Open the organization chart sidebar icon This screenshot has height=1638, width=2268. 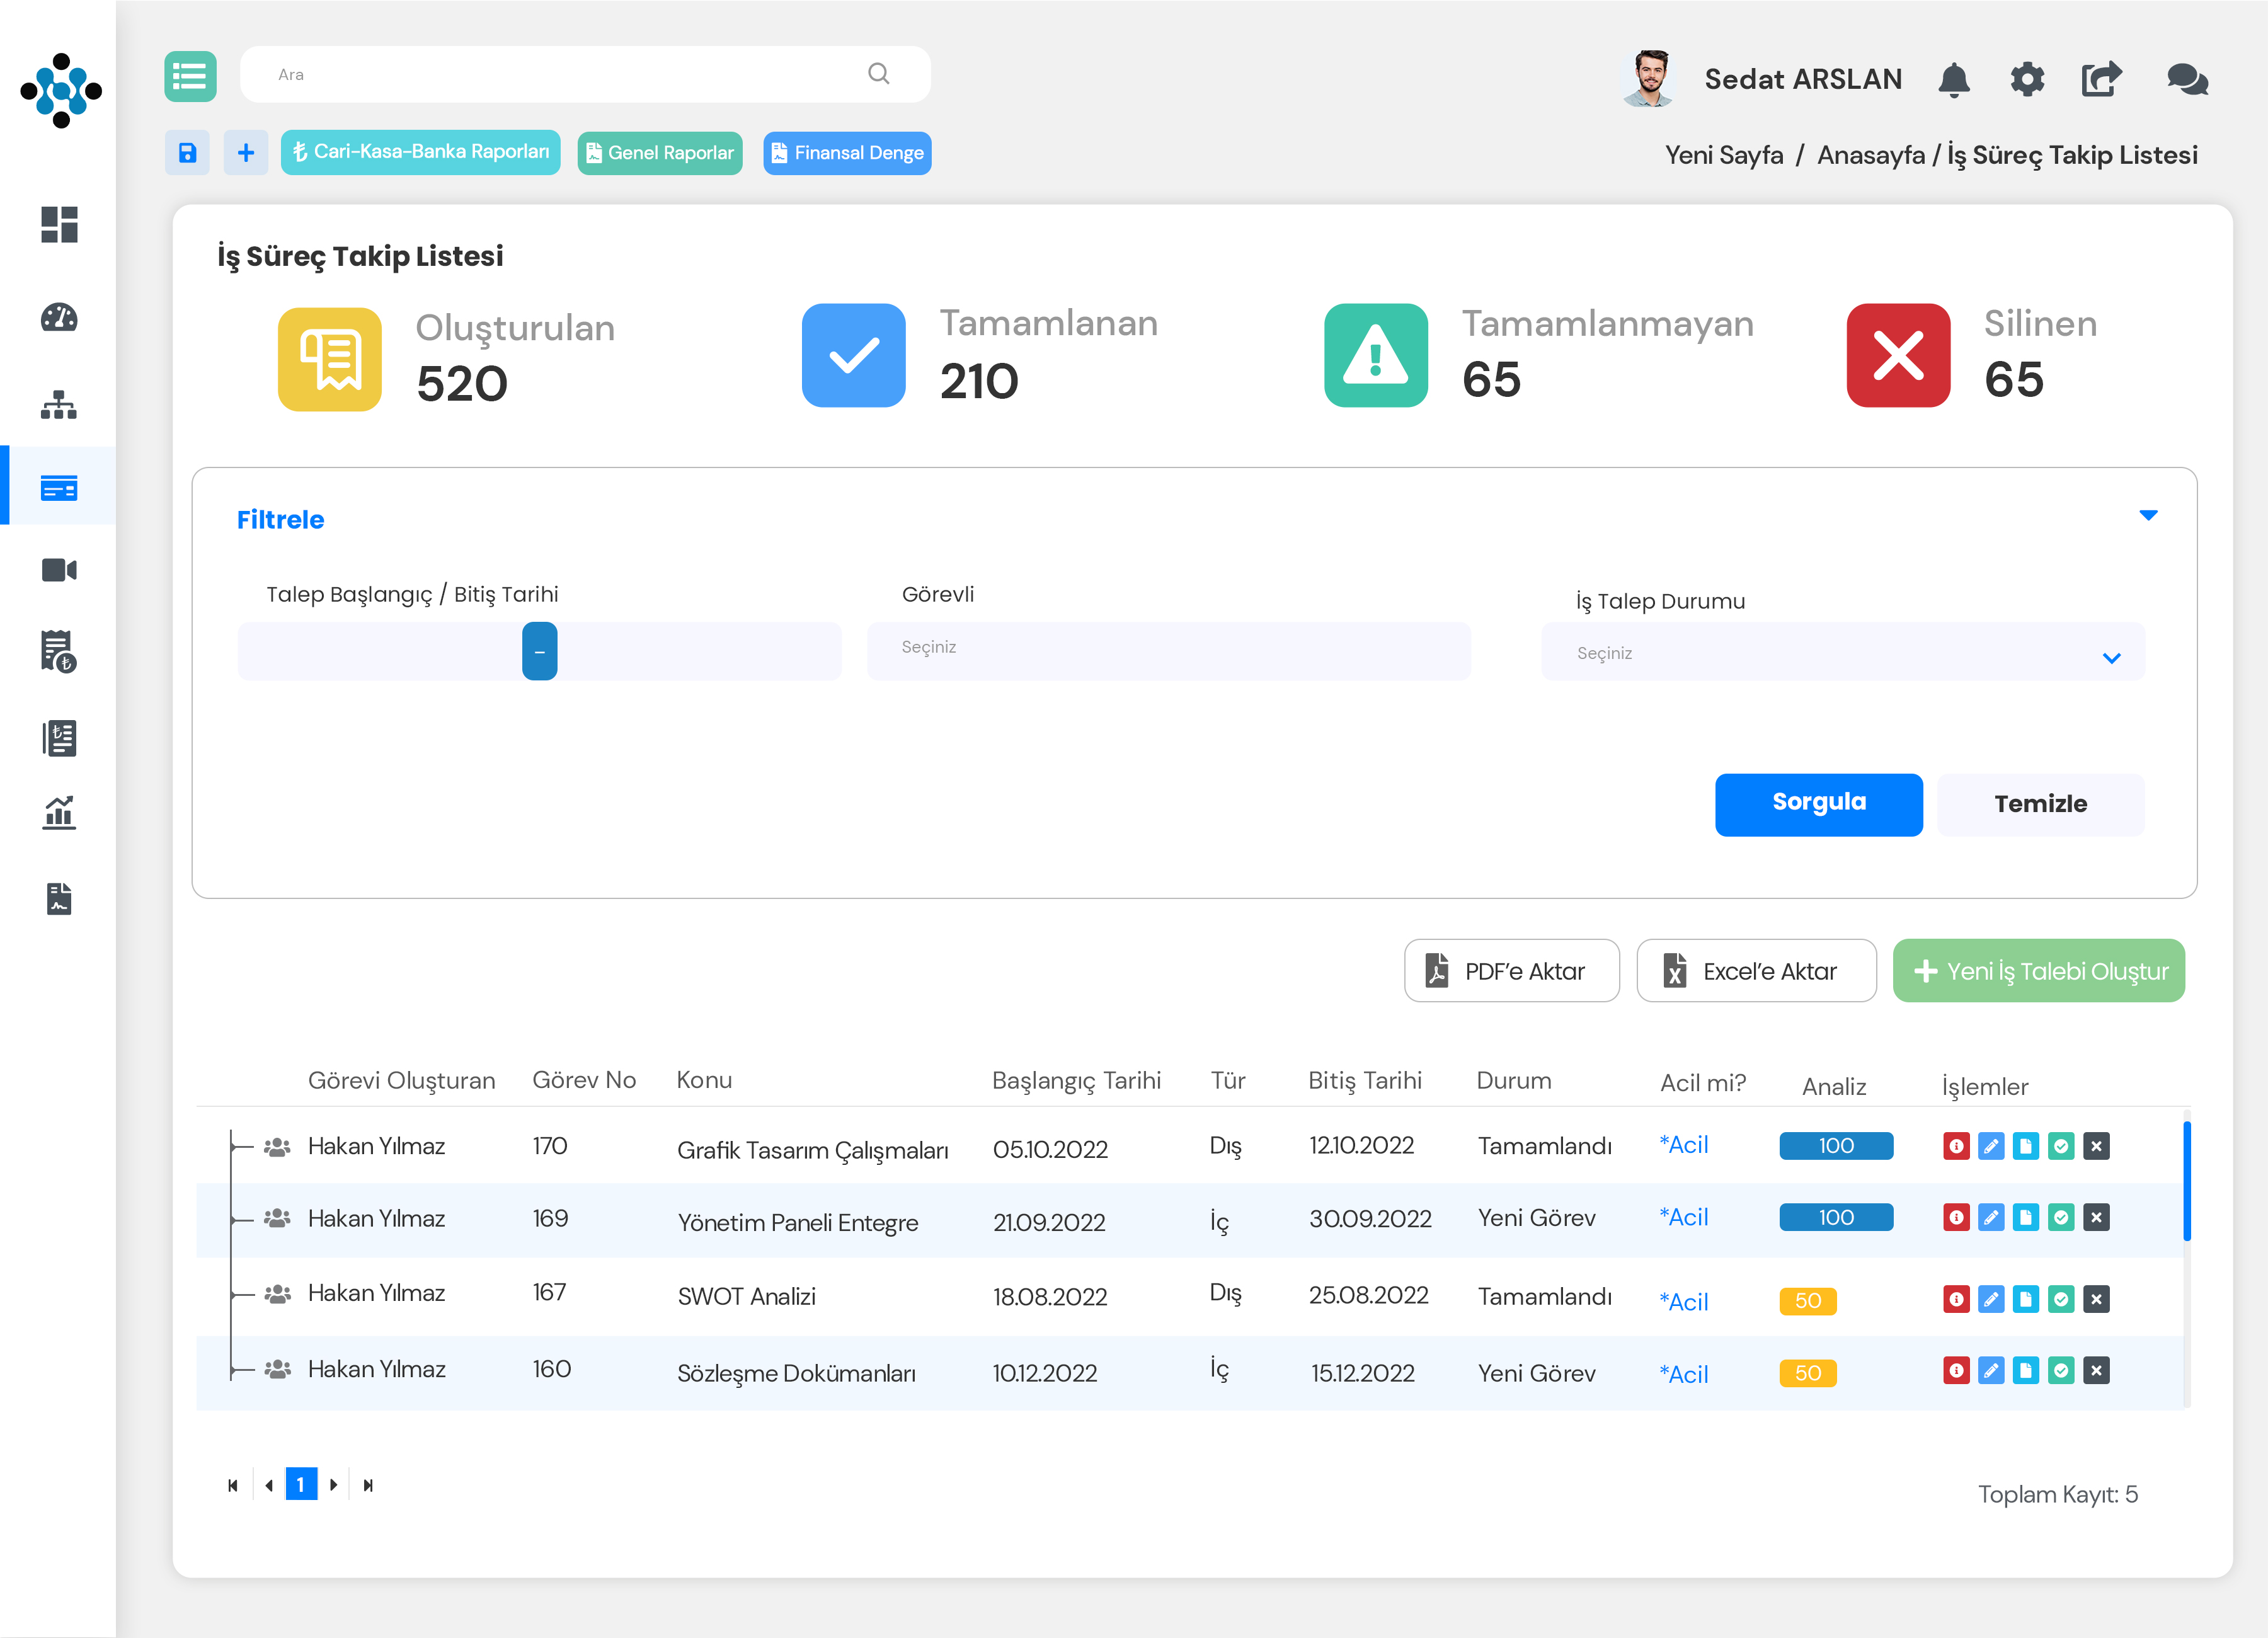pos(59,405)
